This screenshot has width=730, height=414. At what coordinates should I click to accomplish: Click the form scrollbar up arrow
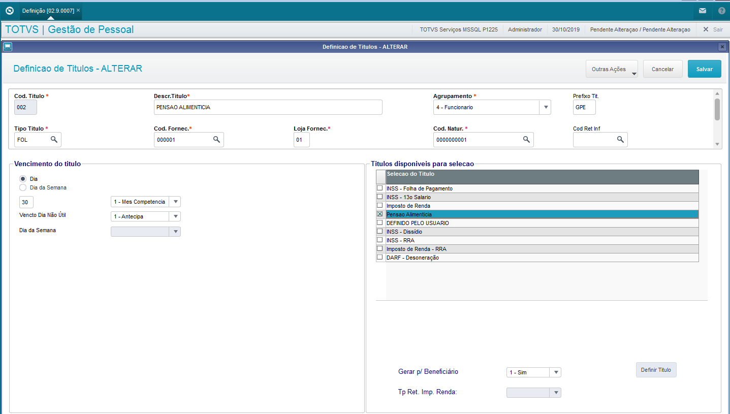(x=717, y=93)
